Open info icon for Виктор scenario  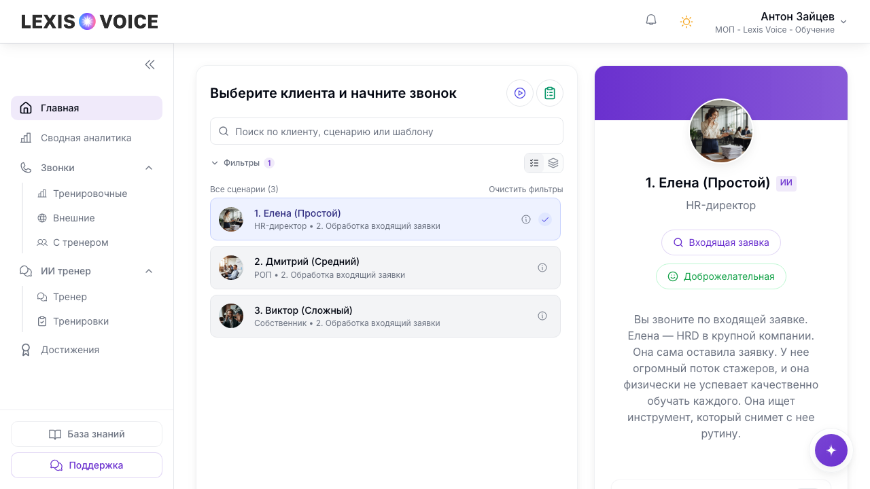click(x=542, y=316)
